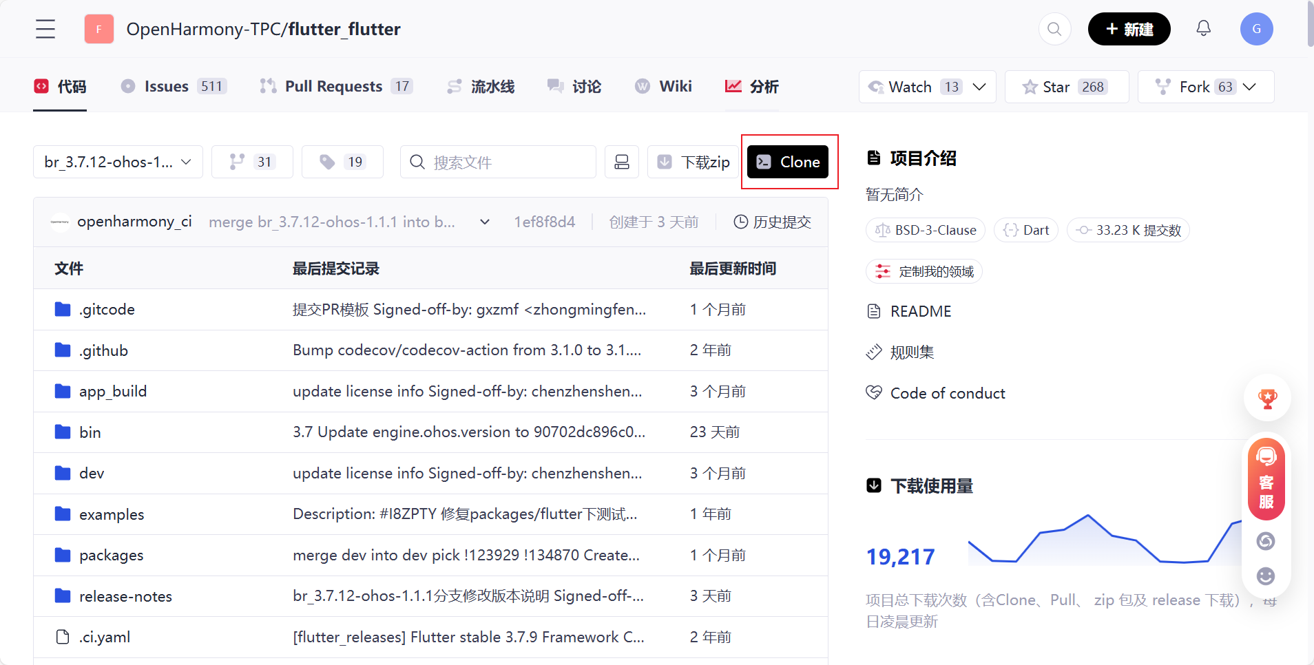The image size is (1314, 665).
Task: Open the README link
Action: tap(921, 311)
